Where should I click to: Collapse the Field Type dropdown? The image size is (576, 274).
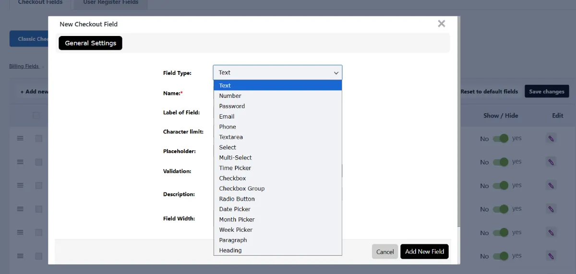point(277,72)
